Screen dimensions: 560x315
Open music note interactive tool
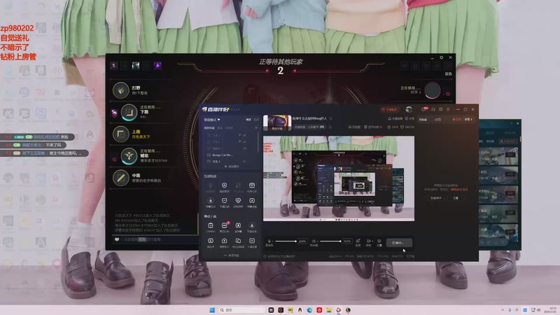(x=252, y=202)
